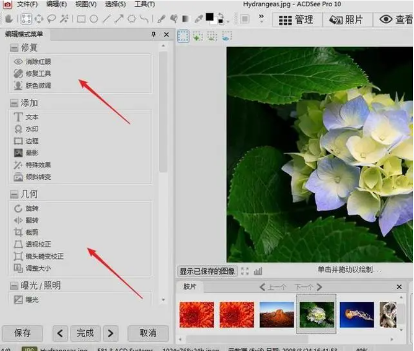Select the Ellipse drawing tool
The image size is (414, 351).
[94, 19]
